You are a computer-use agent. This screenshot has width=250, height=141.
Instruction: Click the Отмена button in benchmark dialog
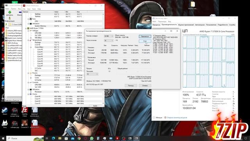[145, 86]
